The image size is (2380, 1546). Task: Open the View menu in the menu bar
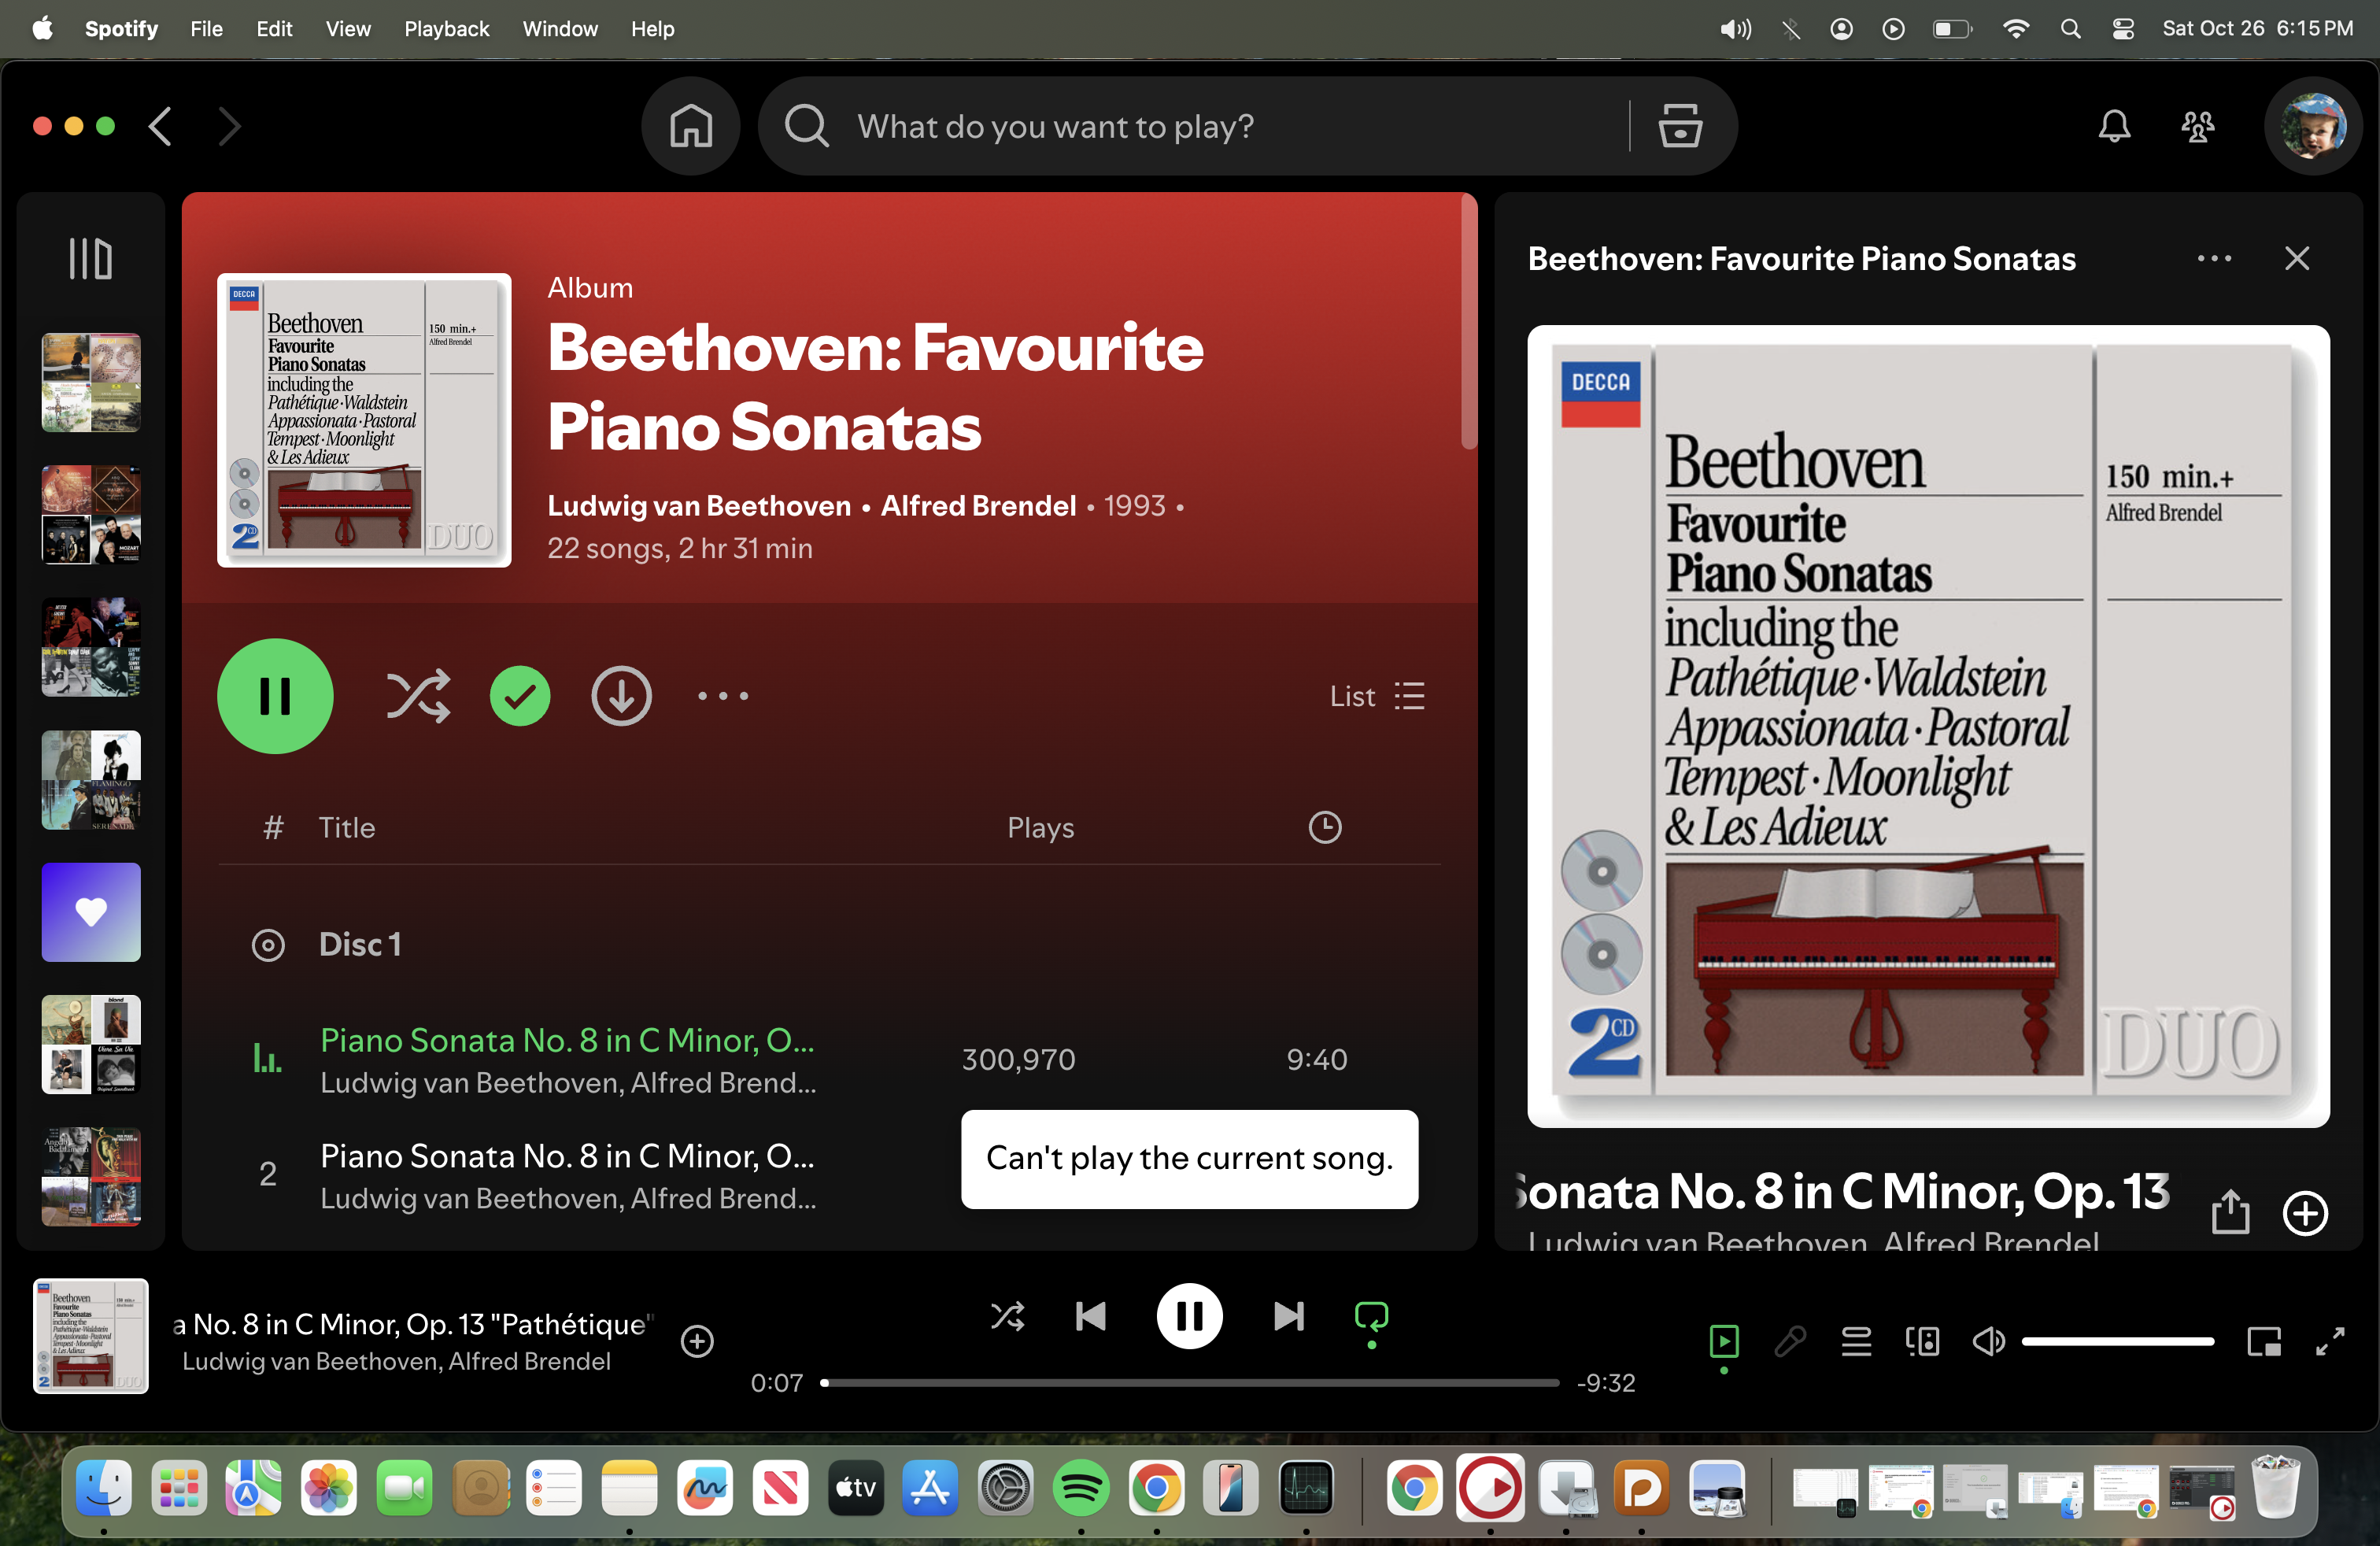(347, 29)
